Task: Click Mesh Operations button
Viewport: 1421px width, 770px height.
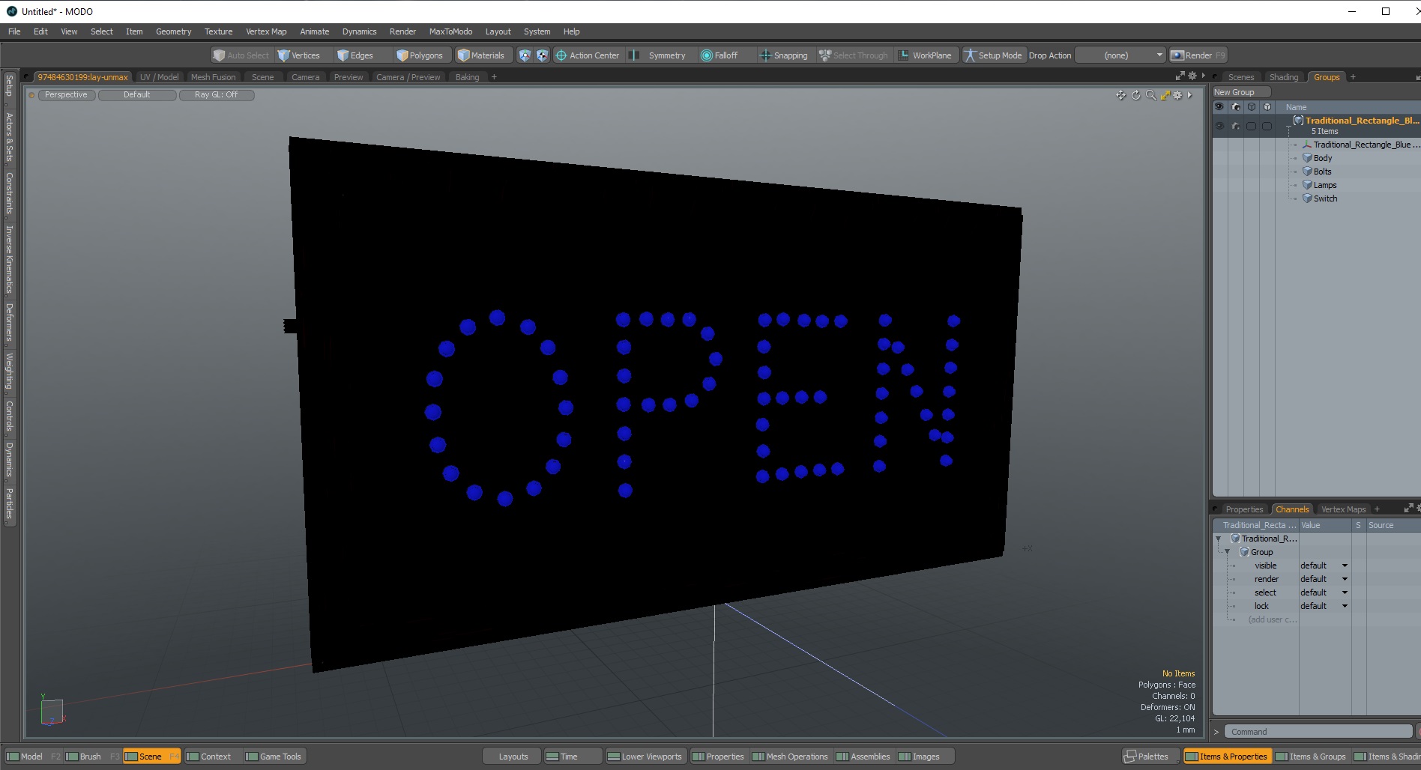Action: coord(790,757)
